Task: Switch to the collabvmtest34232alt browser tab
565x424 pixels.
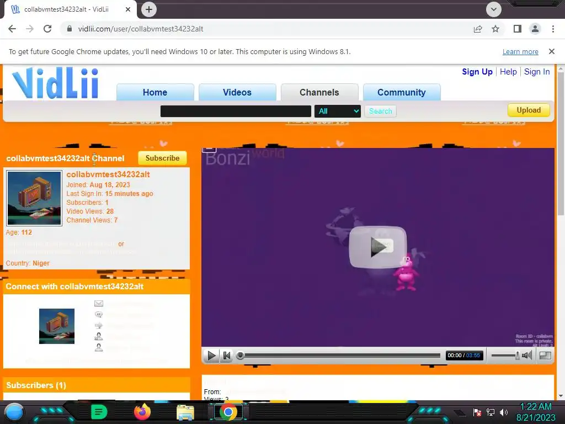Action: coord(70,9)
